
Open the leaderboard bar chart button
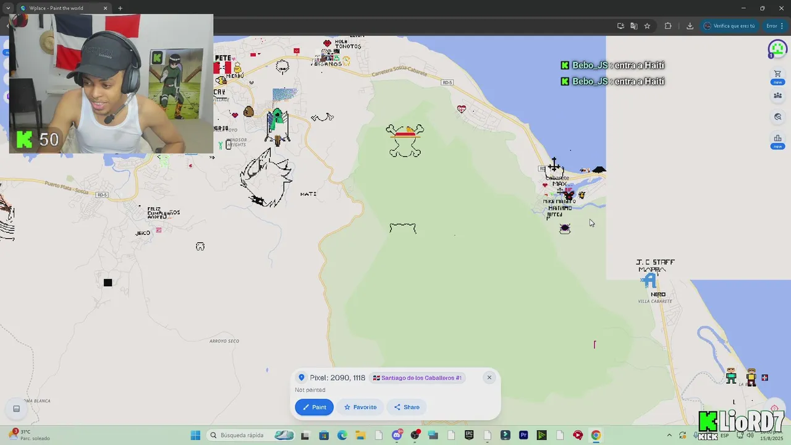tap(777, 139)
